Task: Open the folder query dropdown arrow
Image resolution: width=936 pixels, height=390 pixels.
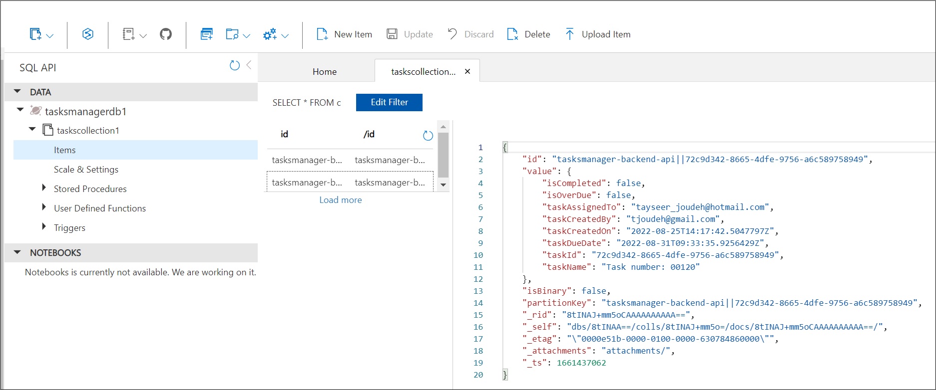Action: point(246,35)
